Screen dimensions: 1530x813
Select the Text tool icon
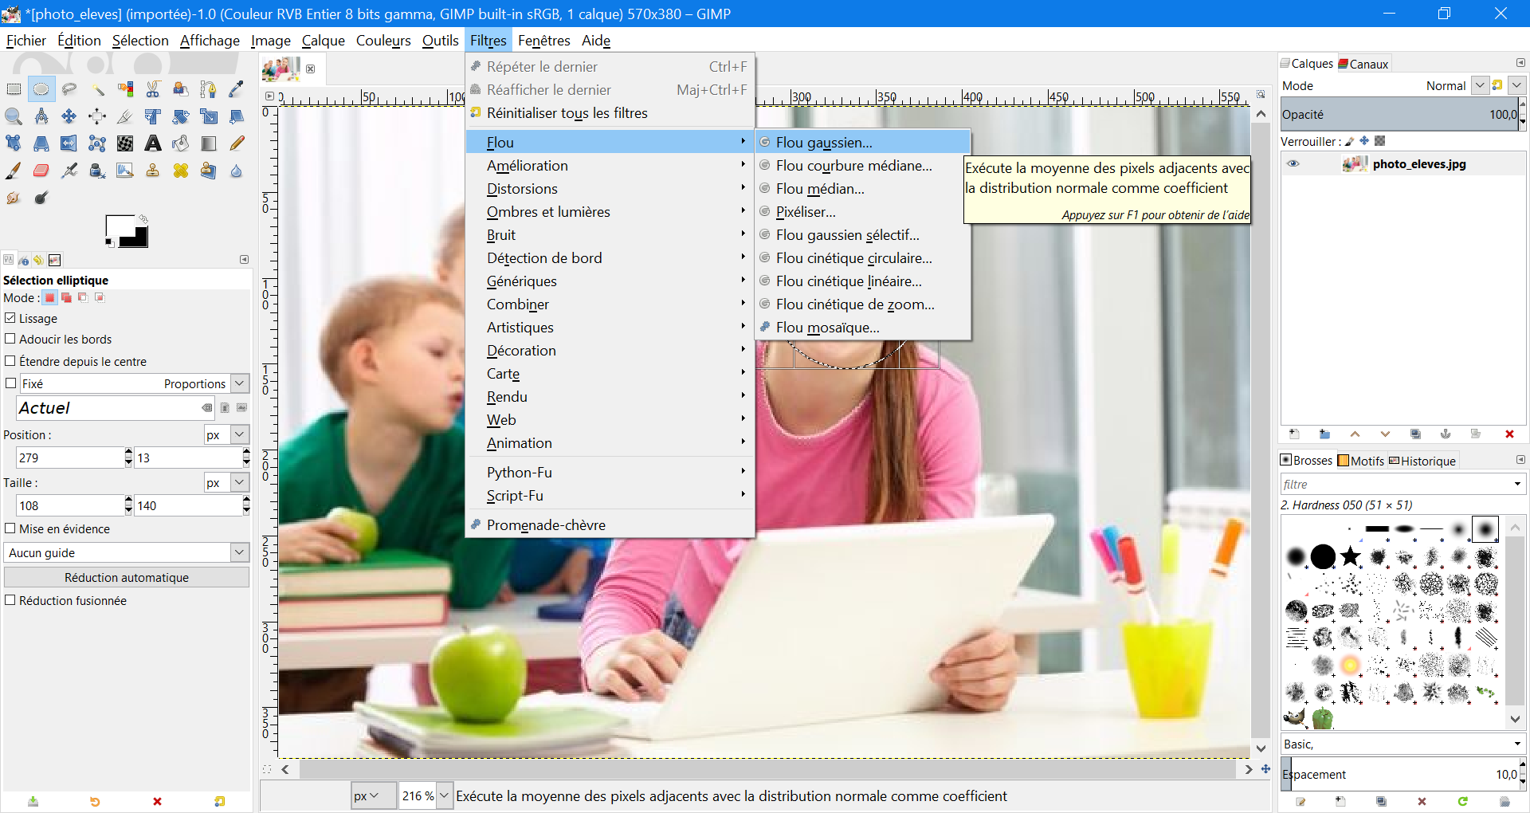click(153, 143)
